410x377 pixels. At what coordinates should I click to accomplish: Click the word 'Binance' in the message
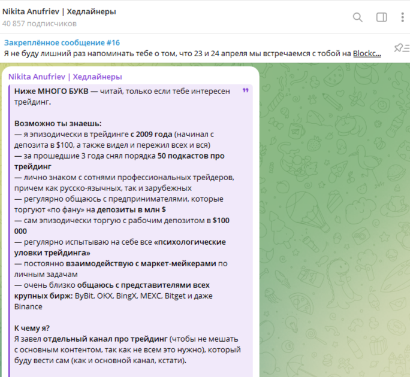tap(28, 307)
